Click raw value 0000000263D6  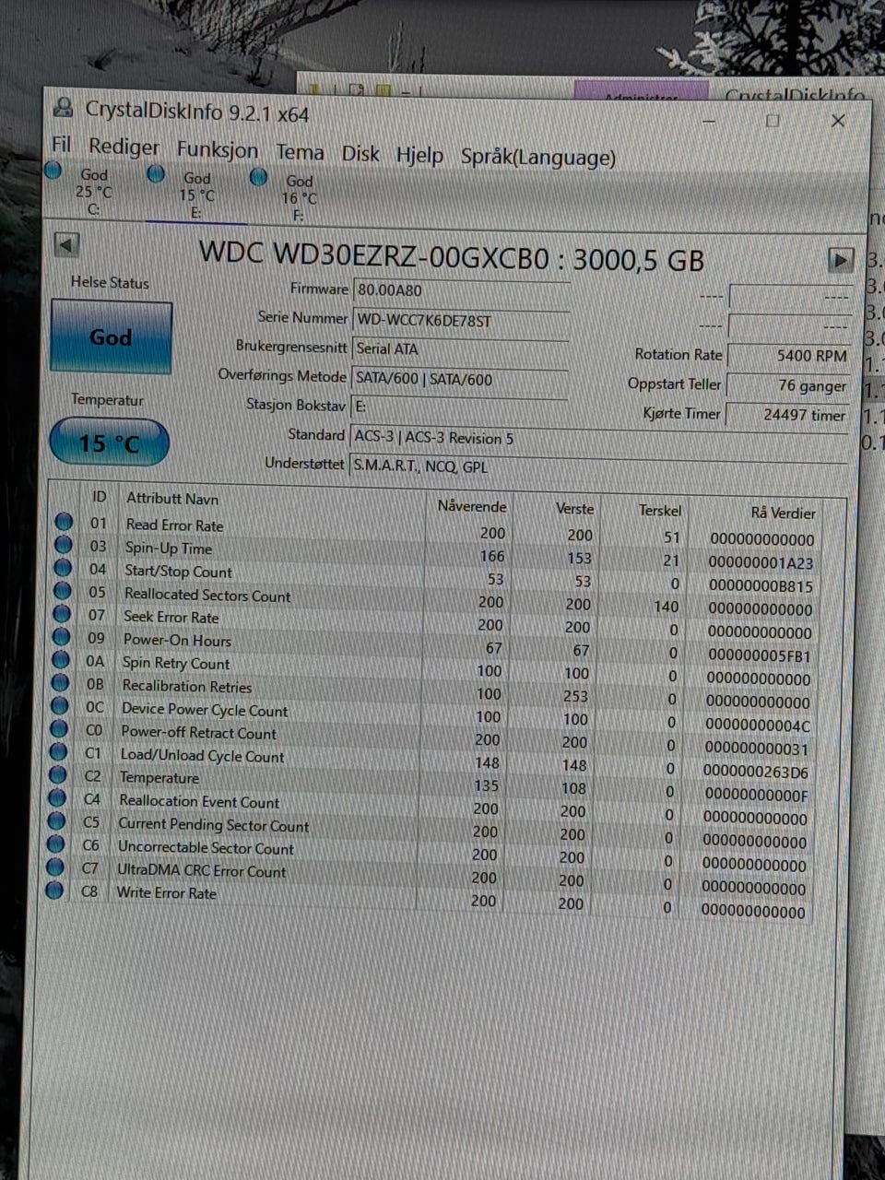click(x=756, y=773)
